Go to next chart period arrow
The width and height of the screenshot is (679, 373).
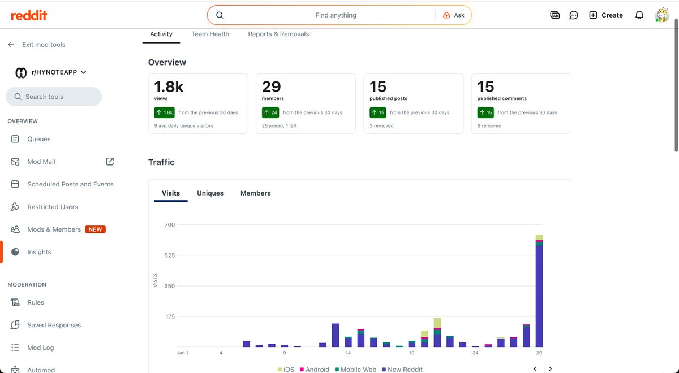550,369
